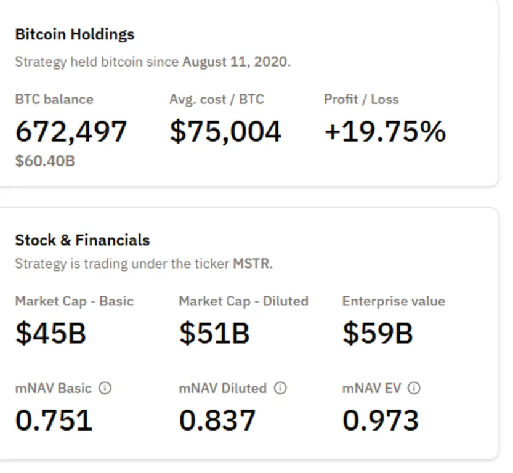Click the $59B enterprise value figure

tap(378, 333)
